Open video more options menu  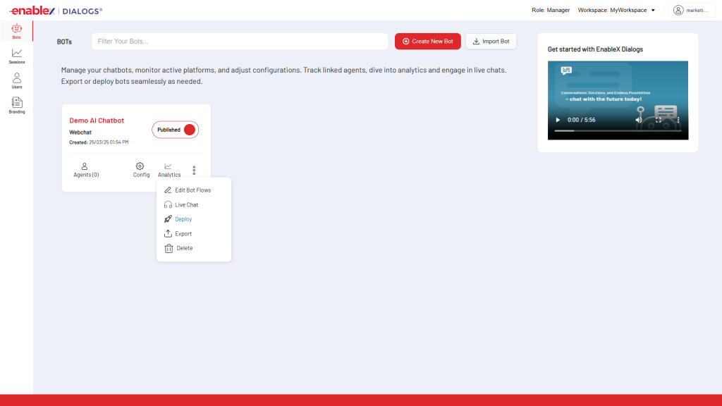[678, 120]
